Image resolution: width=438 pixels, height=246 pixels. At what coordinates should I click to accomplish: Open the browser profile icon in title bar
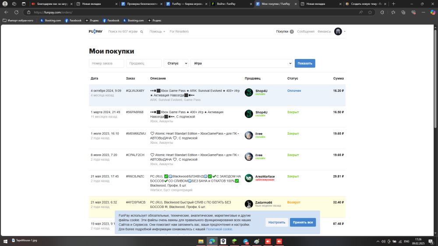tap(5, 4)
